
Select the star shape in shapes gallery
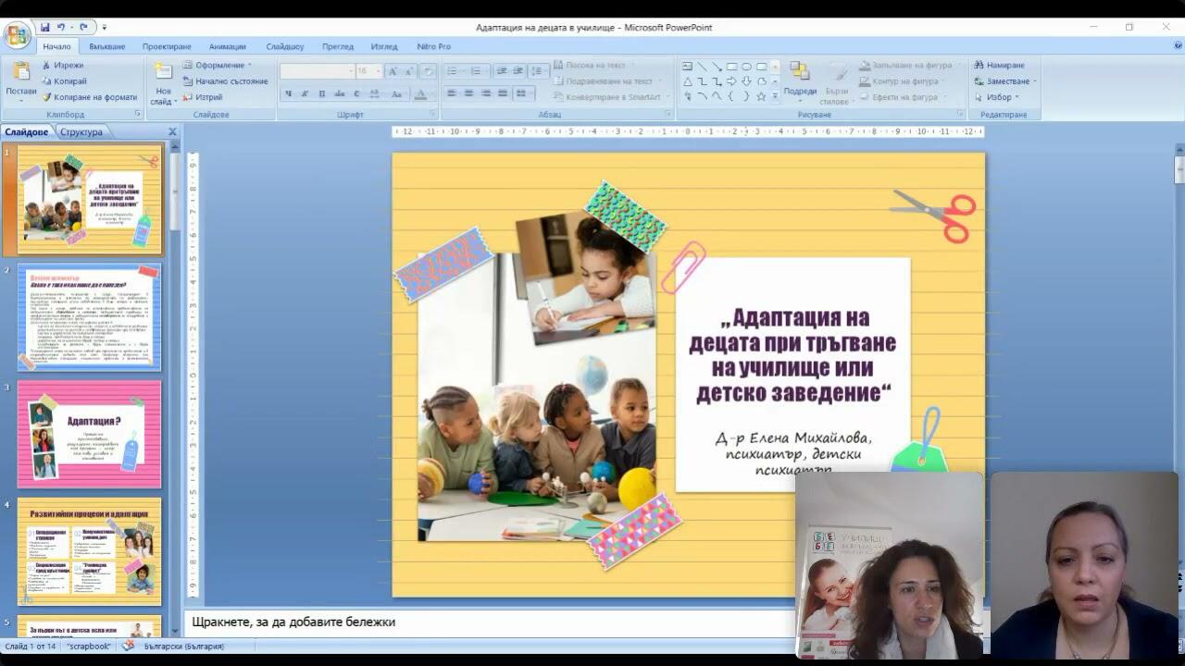tap(761, 96)
